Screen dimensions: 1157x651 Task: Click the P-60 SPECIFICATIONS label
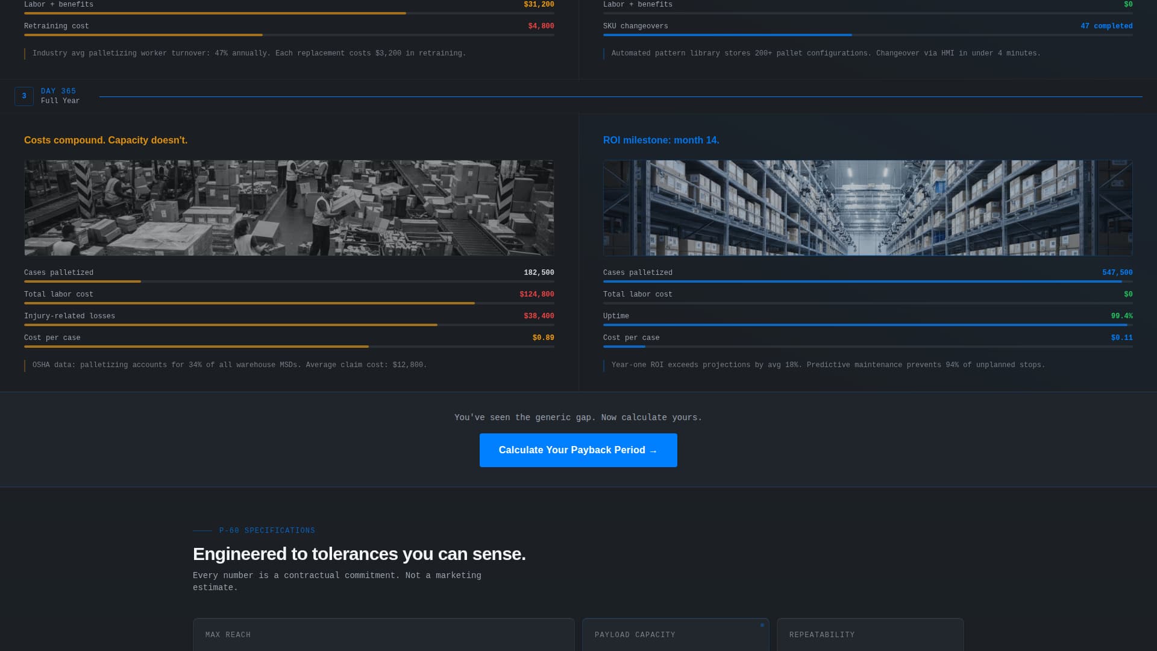point(267,530)
